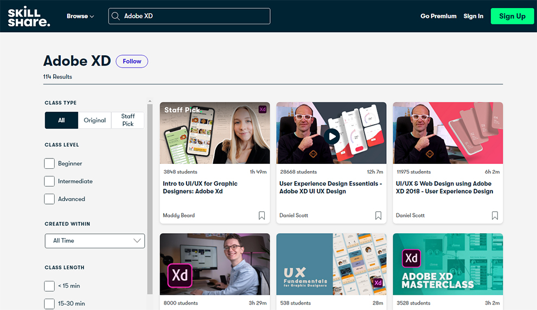537x310 pixels.
Task: Open the Created Within All Time dropdown
Action: click(95, 241)
